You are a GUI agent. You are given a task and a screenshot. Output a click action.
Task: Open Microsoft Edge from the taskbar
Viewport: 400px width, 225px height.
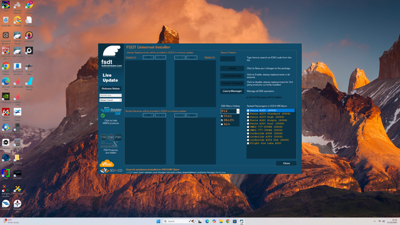click(x=207, y=221)
